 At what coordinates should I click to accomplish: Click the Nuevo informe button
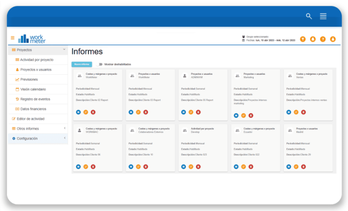pos(82,65)
